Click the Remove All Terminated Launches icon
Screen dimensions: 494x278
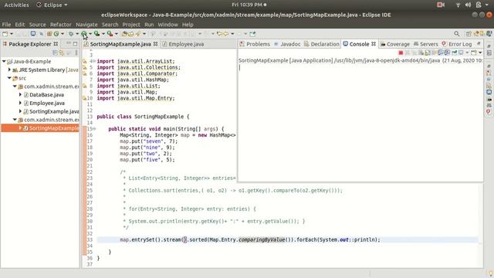pos(414,53)
